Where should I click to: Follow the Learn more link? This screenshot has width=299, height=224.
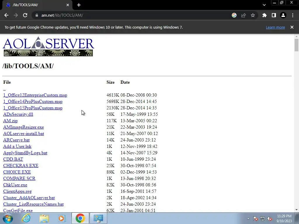275,27
